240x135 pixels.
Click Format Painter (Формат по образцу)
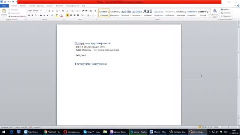[17, 16]
